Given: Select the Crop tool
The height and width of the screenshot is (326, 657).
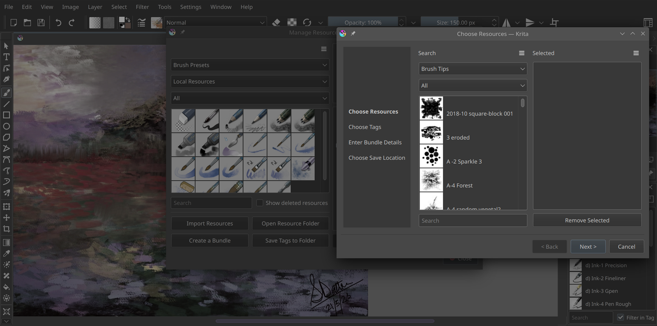Looking at the screenshot, I should pyautogui.click(x=7, y=229).
